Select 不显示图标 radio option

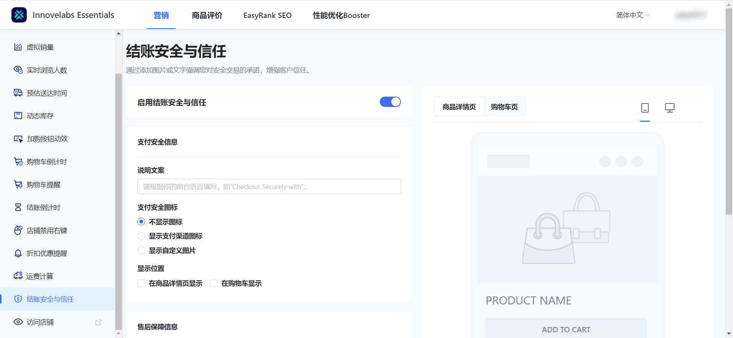(141, 222)
